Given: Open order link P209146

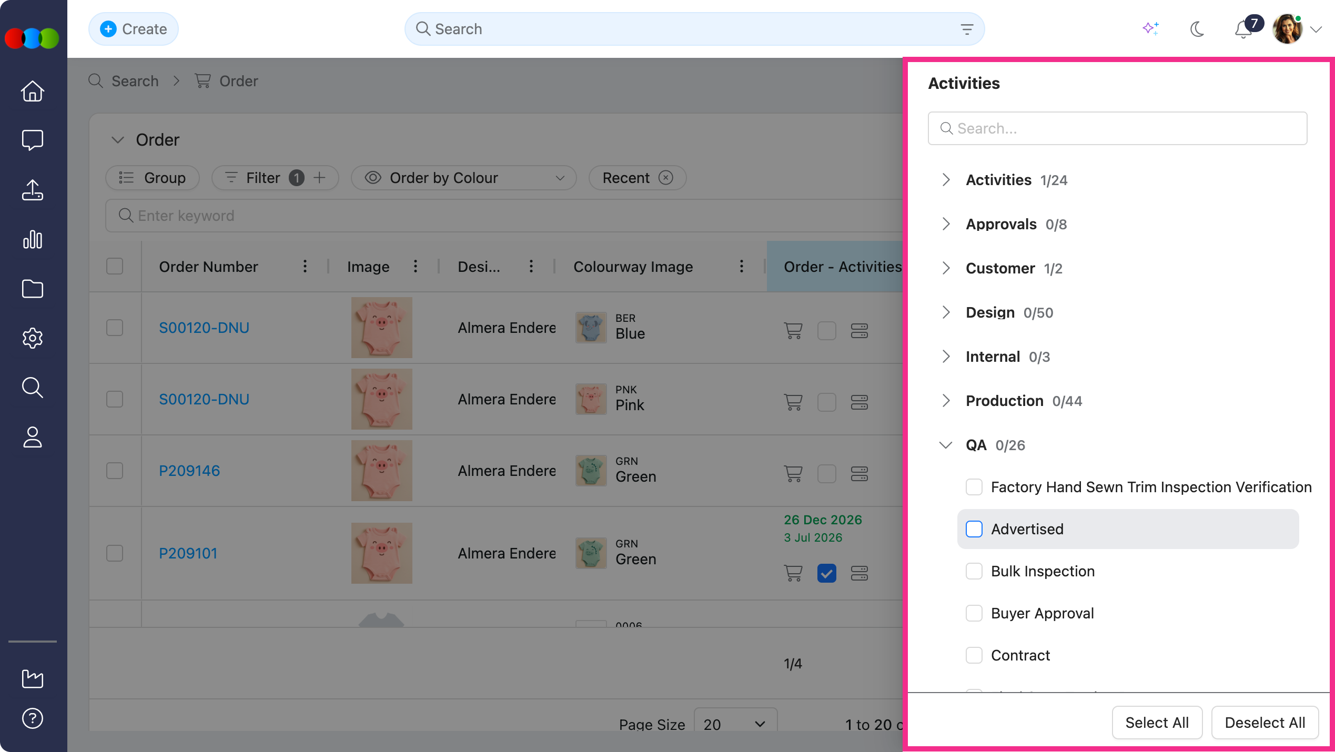Looking at the screenshot, I should (189, 471).
